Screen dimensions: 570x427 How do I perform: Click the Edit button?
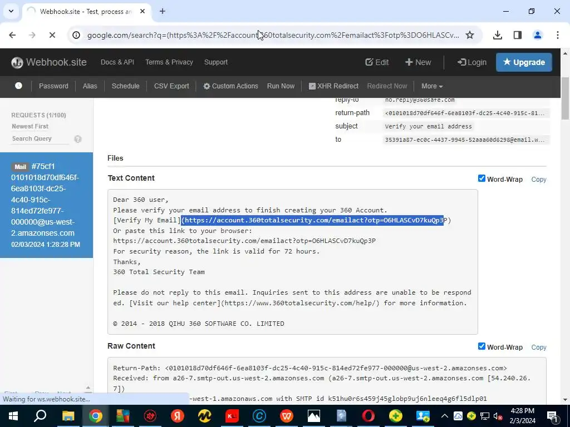pos(377,62)
